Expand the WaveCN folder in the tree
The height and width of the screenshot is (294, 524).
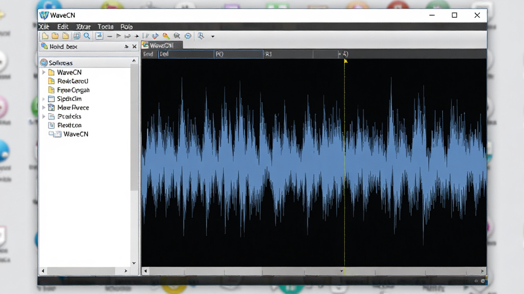tap(43, 72)
